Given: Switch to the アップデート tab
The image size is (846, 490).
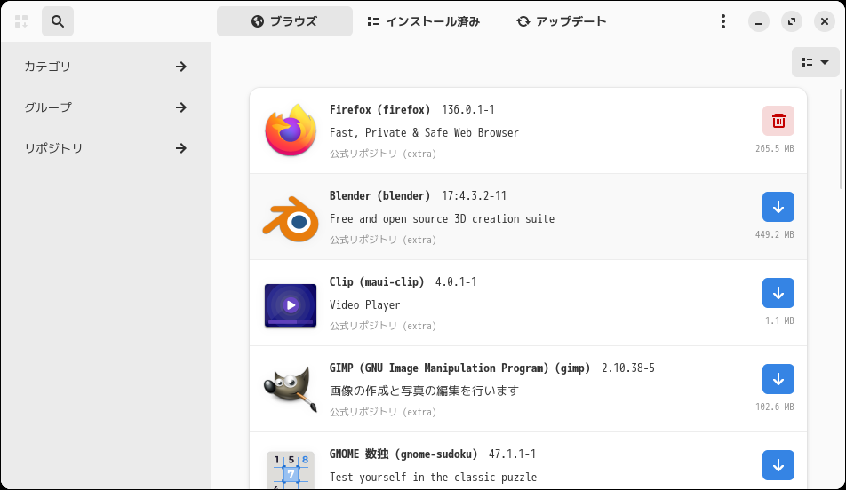Looking at the screenshot, I should click(562, 21).
